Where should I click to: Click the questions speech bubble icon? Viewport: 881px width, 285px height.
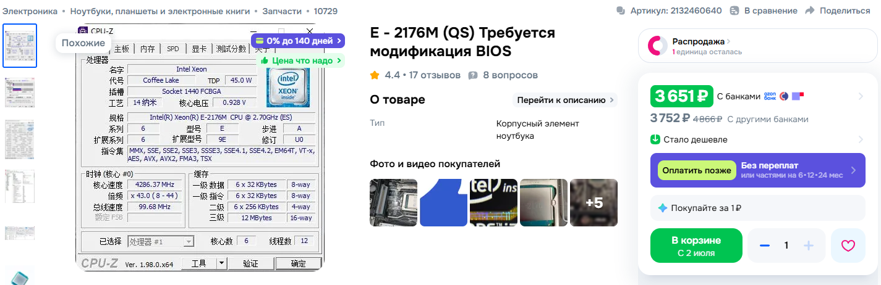pyautogui.click(x=473, y=75)
